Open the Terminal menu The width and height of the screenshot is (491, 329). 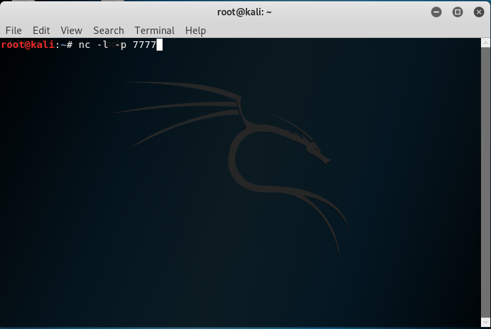(155, 31)
